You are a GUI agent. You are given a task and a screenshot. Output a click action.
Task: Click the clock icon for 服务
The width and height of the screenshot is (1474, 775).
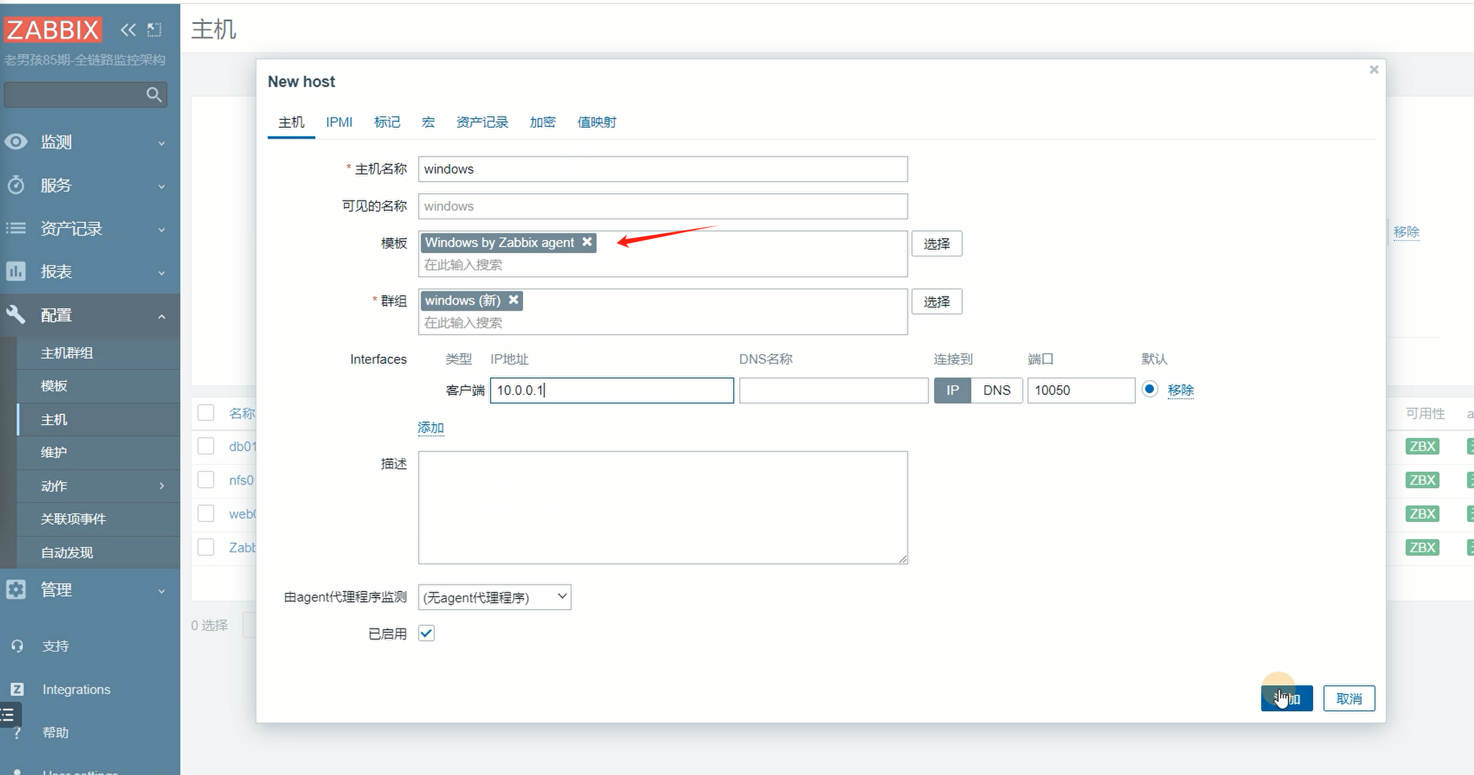click(16, 185)
